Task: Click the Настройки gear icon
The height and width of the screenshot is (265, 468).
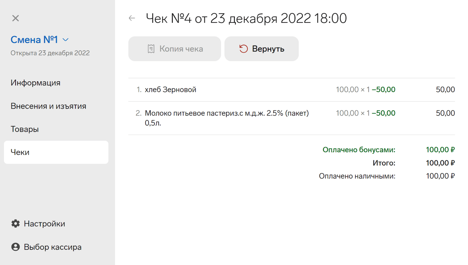Action: click(16, 224)
